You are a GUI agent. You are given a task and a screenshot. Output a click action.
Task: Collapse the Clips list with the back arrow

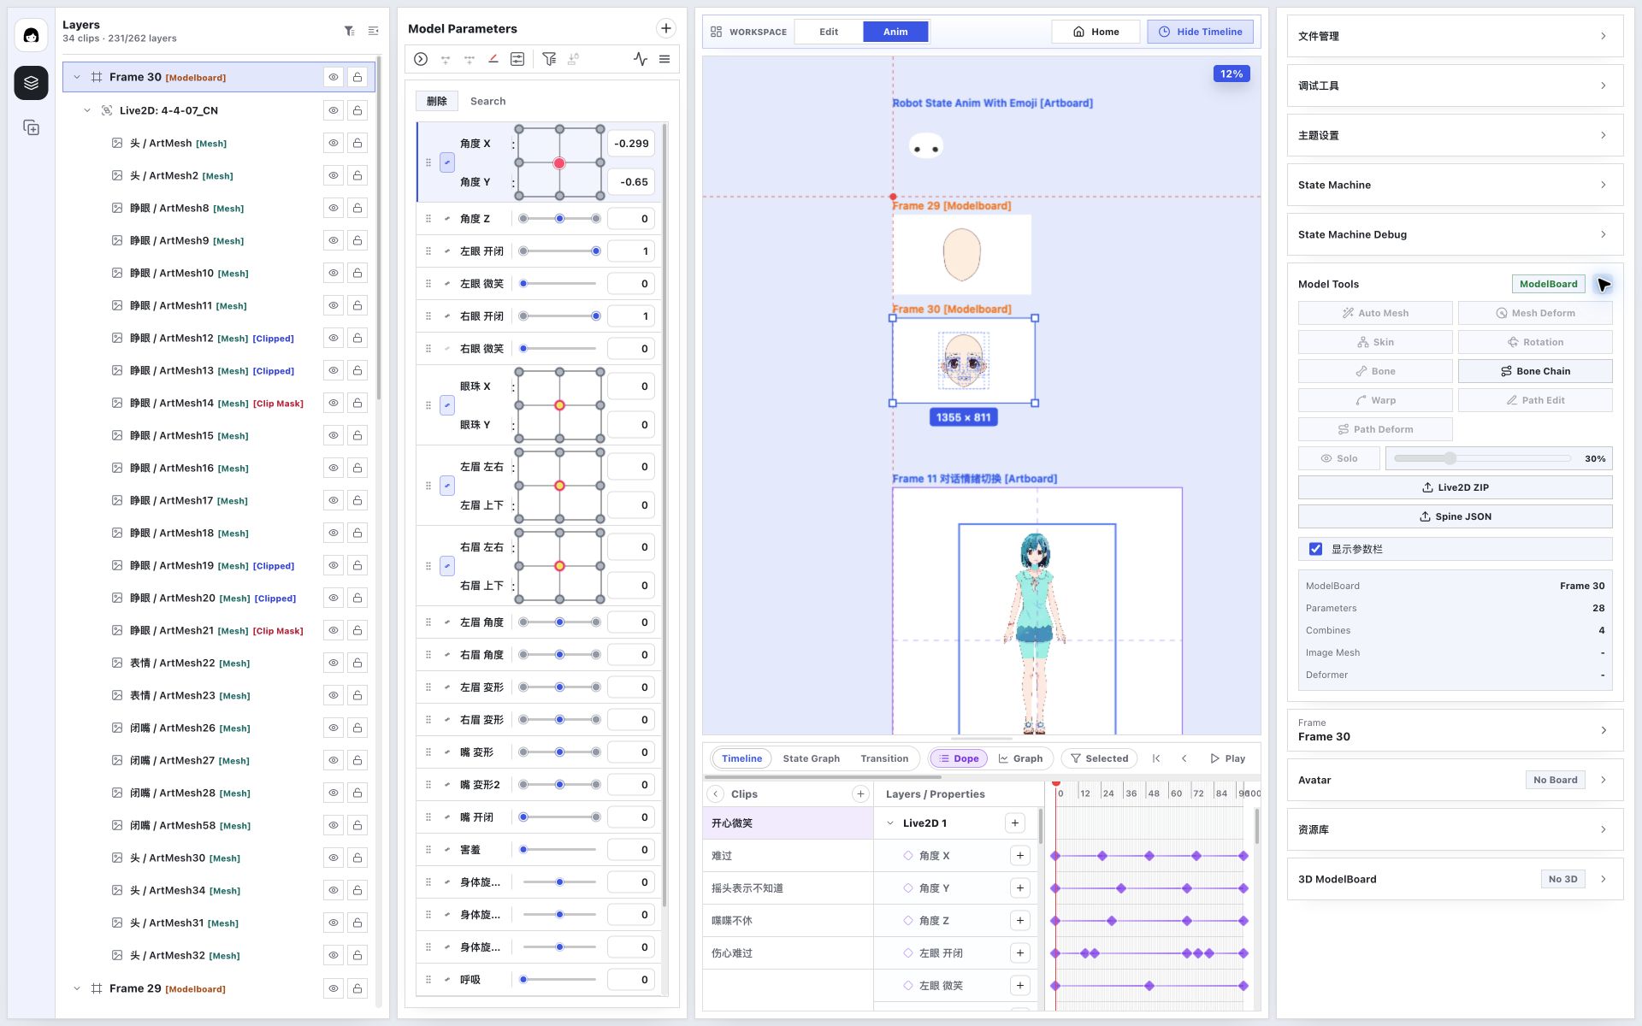(x=717, y=794)
